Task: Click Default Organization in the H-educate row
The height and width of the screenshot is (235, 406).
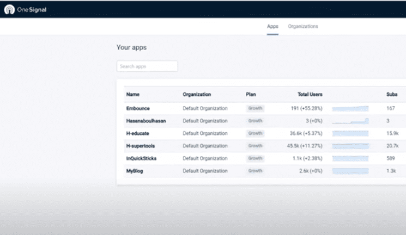Action: tap(205, 133)
